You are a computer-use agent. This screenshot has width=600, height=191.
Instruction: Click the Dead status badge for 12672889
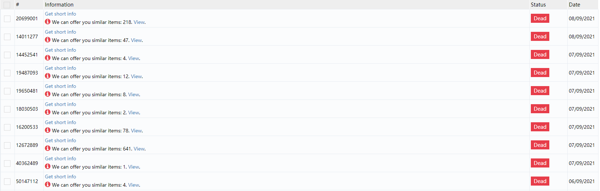point(540,145)
